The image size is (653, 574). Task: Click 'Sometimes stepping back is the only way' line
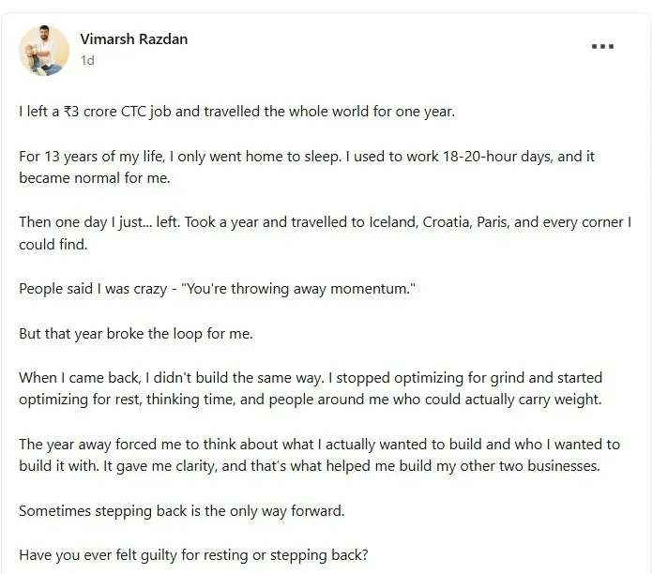point(182,511)
